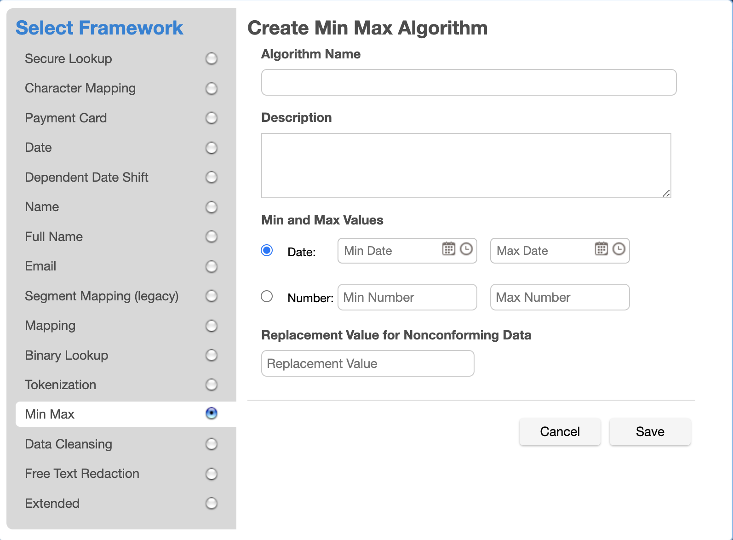Select the Payment Card framework radio
The height and width of the screenshot is (540, 733).
pos(211,118)
